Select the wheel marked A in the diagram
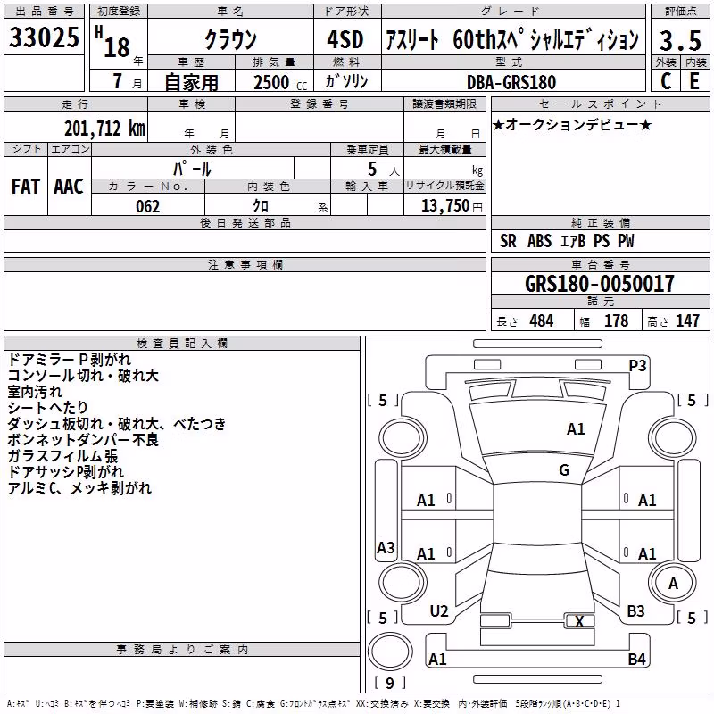 coord(673,584)
